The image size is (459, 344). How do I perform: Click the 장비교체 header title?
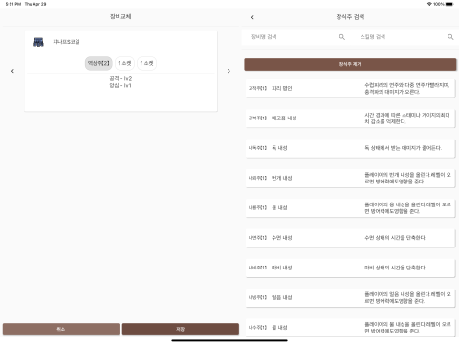(120, 16)
